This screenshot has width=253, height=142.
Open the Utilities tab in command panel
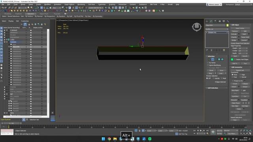pos(228,21)
